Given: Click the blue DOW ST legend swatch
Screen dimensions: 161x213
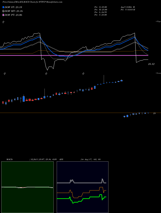Looking at the screenshot, I should [3, 7].
